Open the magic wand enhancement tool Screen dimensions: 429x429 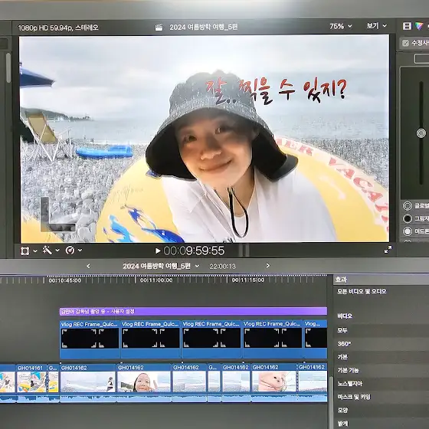pos(47,250)
